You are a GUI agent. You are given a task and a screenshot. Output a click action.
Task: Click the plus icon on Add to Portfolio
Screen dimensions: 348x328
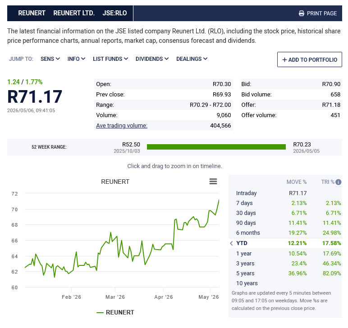pos(284,59)
